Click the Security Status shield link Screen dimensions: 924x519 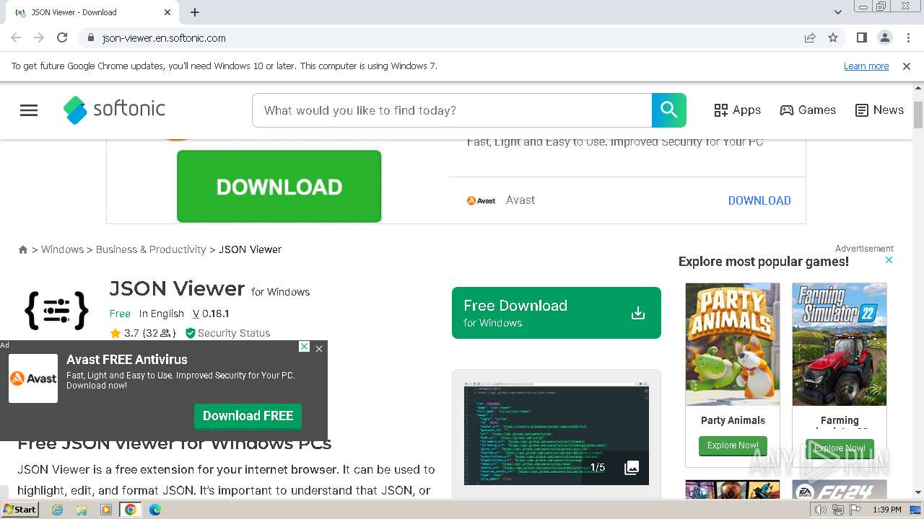click(227, 333)
